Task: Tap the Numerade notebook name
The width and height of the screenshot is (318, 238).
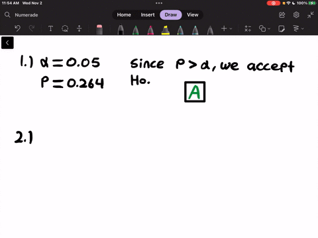Action: click(x=26, y=15)
